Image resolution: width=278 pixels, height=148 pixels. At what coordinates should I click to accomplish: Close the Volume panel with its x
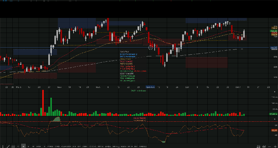pos(275,92)
